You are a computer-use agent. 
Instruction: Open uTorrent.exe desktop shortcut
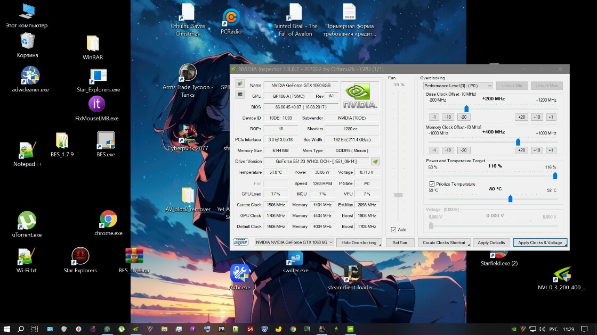[27, 224]
